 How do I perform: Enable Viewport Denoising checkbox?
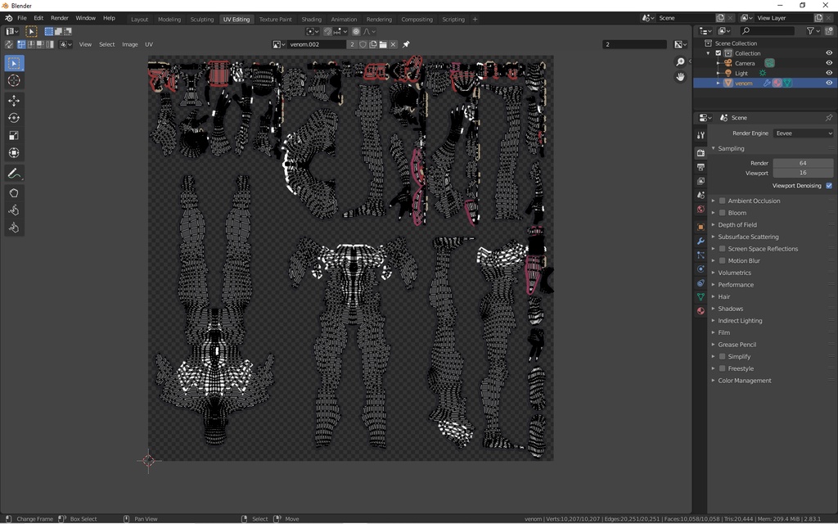click(828, 185)
